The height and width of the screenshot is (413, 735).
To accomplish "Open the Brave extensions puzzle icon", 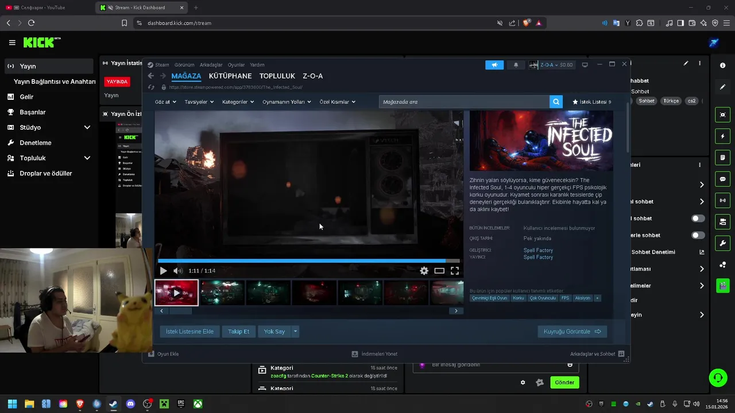I will [639, 23].
